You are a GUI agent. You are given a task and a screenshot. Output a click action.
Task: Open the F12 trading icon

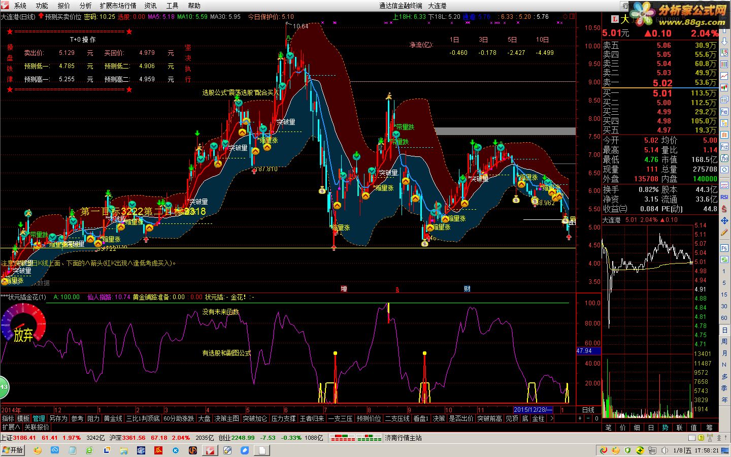coord(724,147)
